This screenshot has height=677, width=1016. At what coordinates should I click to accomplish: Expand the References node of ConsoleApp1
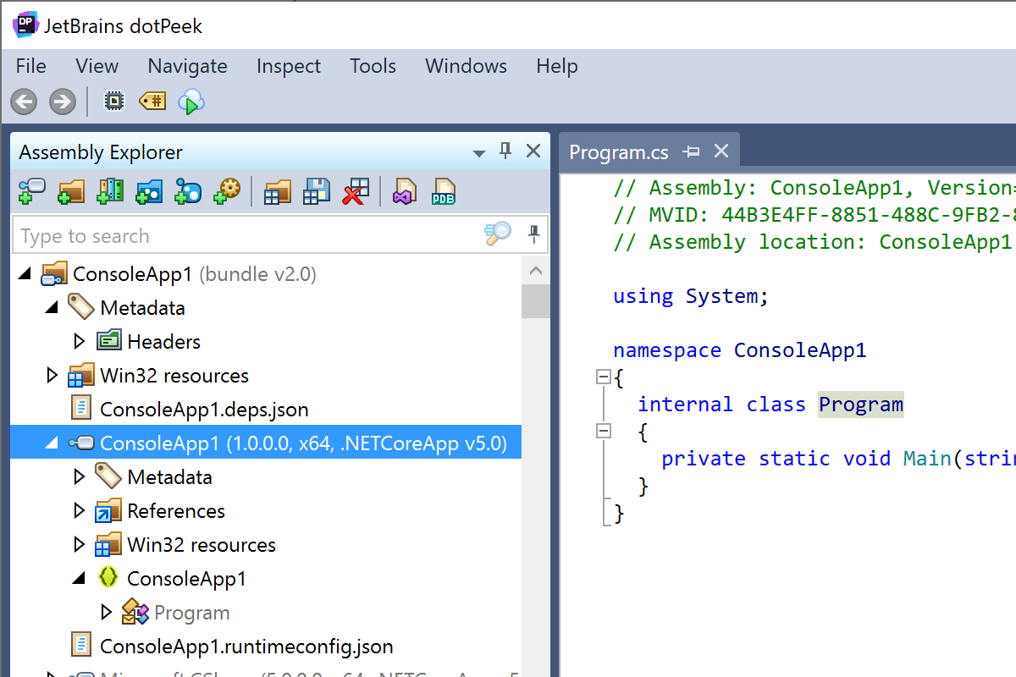pyautogui.click(x=79, y=509)
